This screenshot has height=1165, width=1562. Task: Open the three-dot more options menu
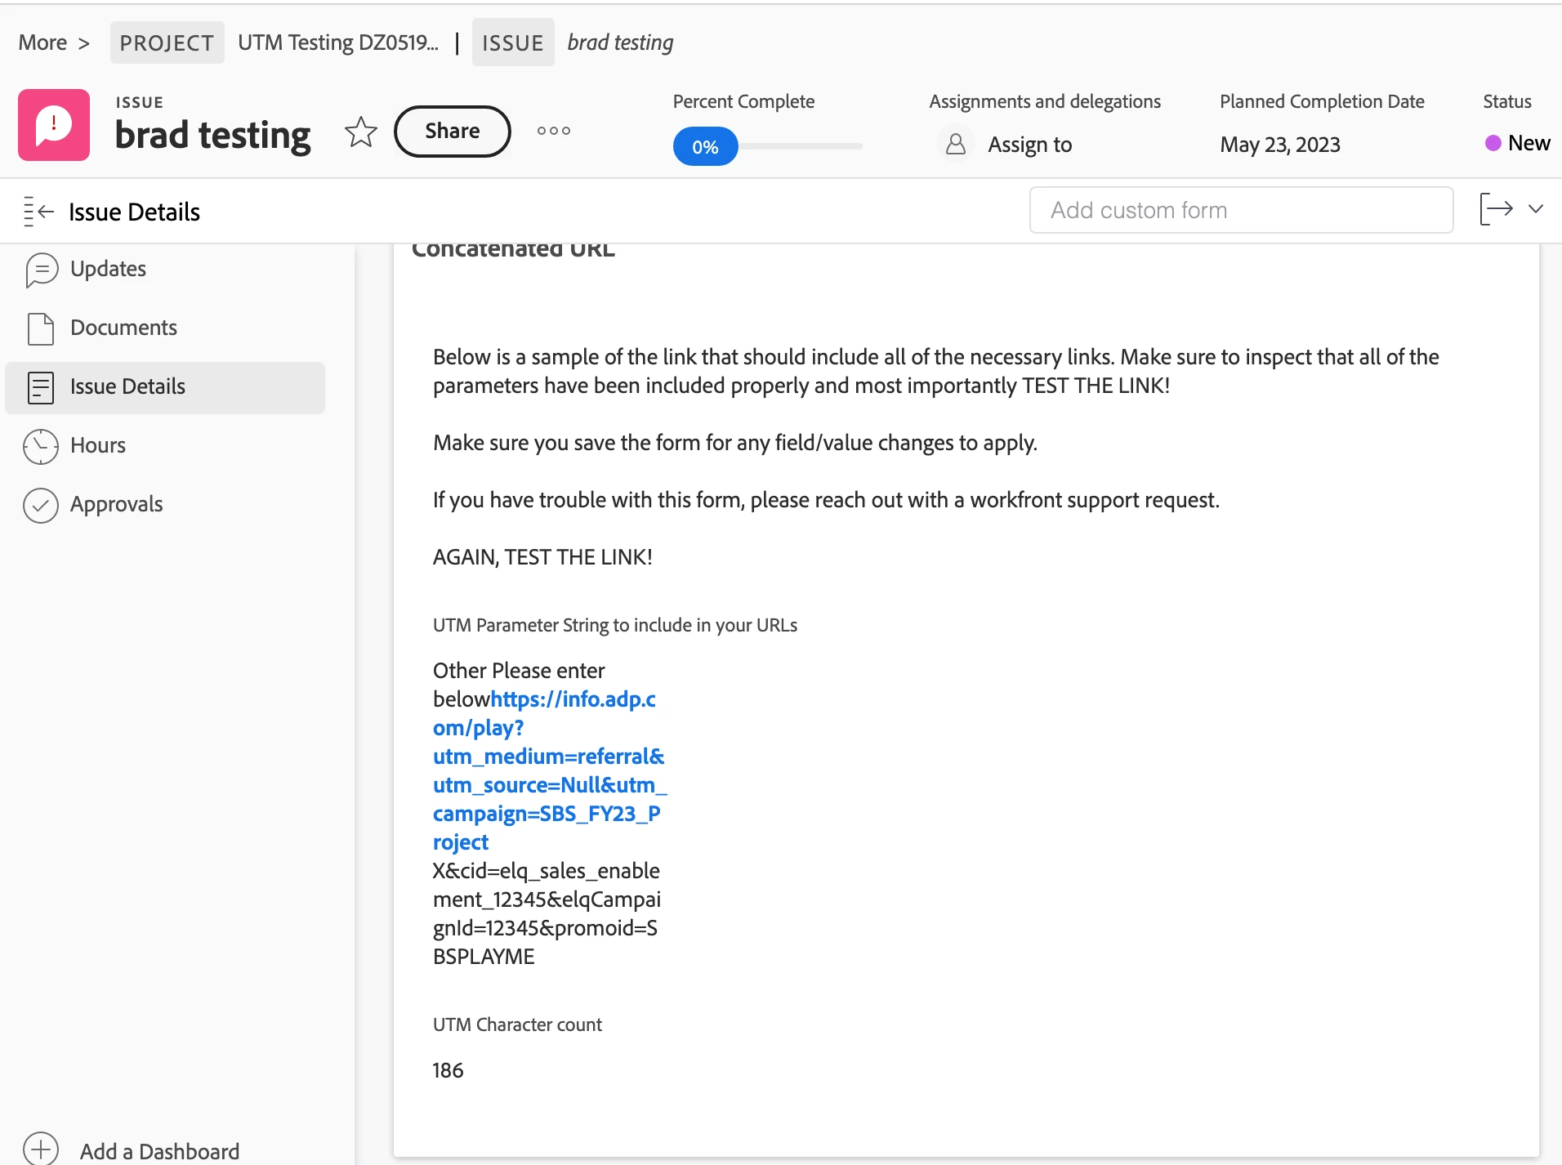[x=554, y=131]
